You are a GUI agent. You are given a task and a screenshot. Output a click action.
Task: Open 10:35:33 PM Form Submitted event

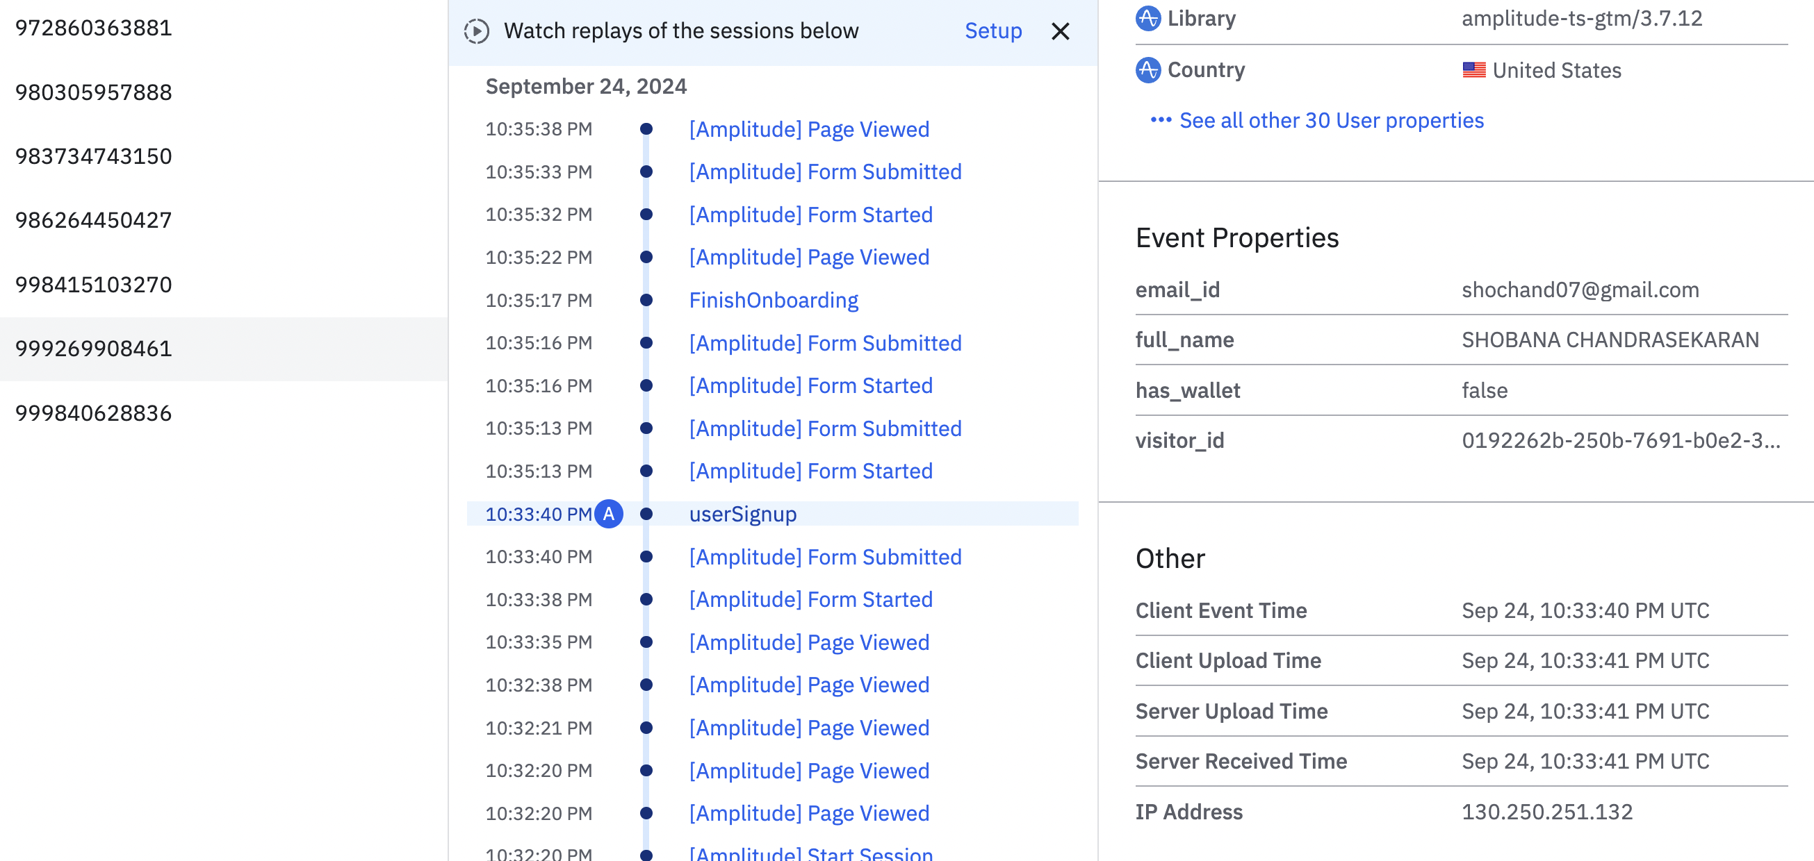coord(824,172)
